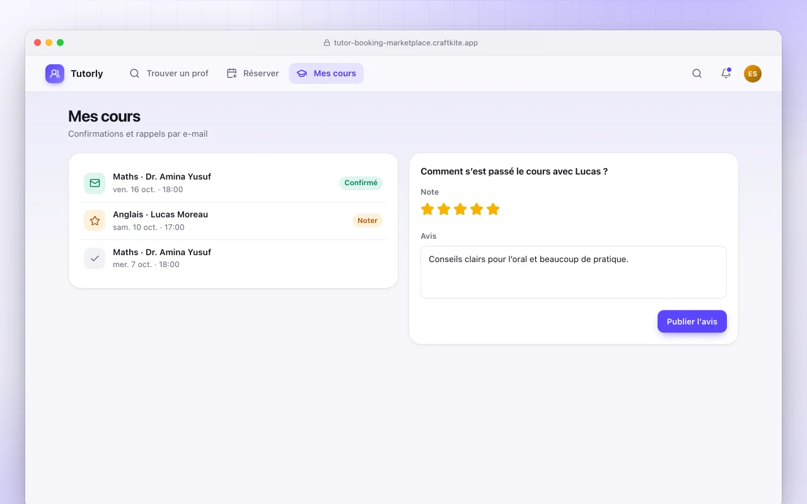
Task: Select the Anglais · Lucas Moreau course title
Action: pyautogui.click(x=160, y=214)
